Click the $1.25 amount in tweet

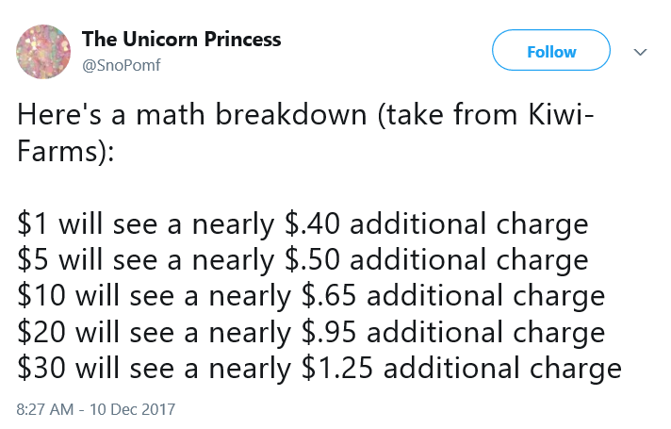tap(337, 368)
